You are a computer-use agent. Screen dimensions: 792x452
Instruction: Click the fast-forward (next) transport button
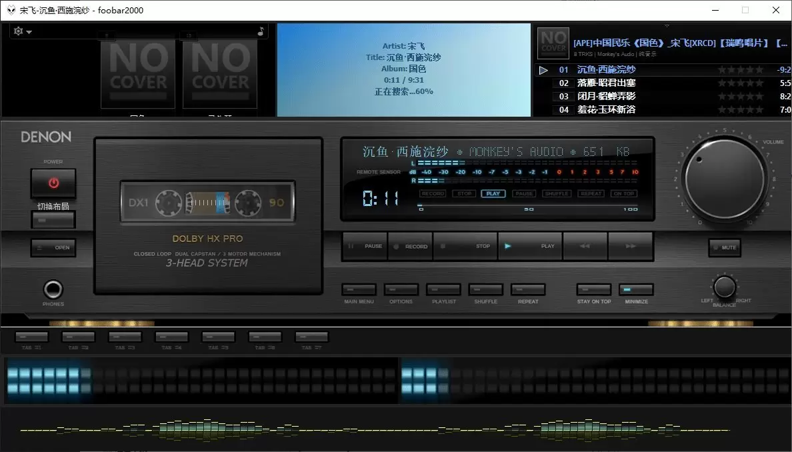click(x=631, y=247)
